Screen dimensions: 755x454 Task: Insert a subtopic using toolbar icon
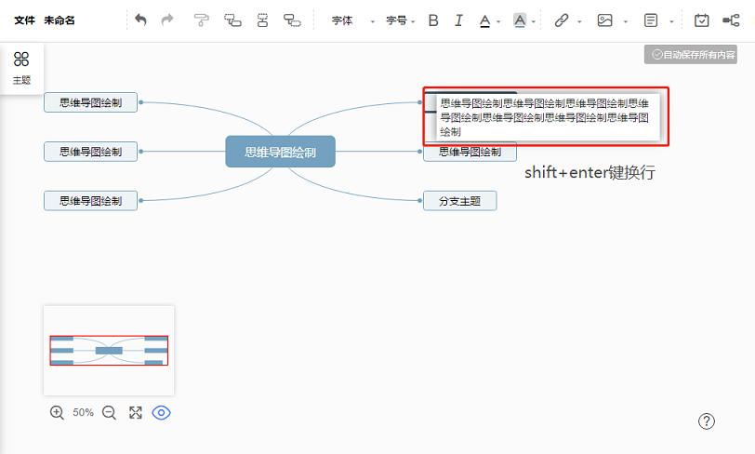[x=232, y=20]
